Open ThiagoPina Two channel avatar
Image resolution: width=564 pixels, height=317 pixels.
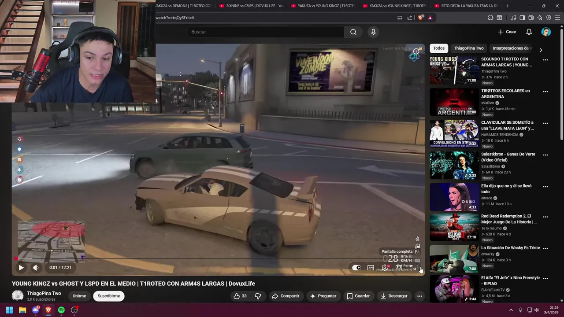(x=18, y=296)
